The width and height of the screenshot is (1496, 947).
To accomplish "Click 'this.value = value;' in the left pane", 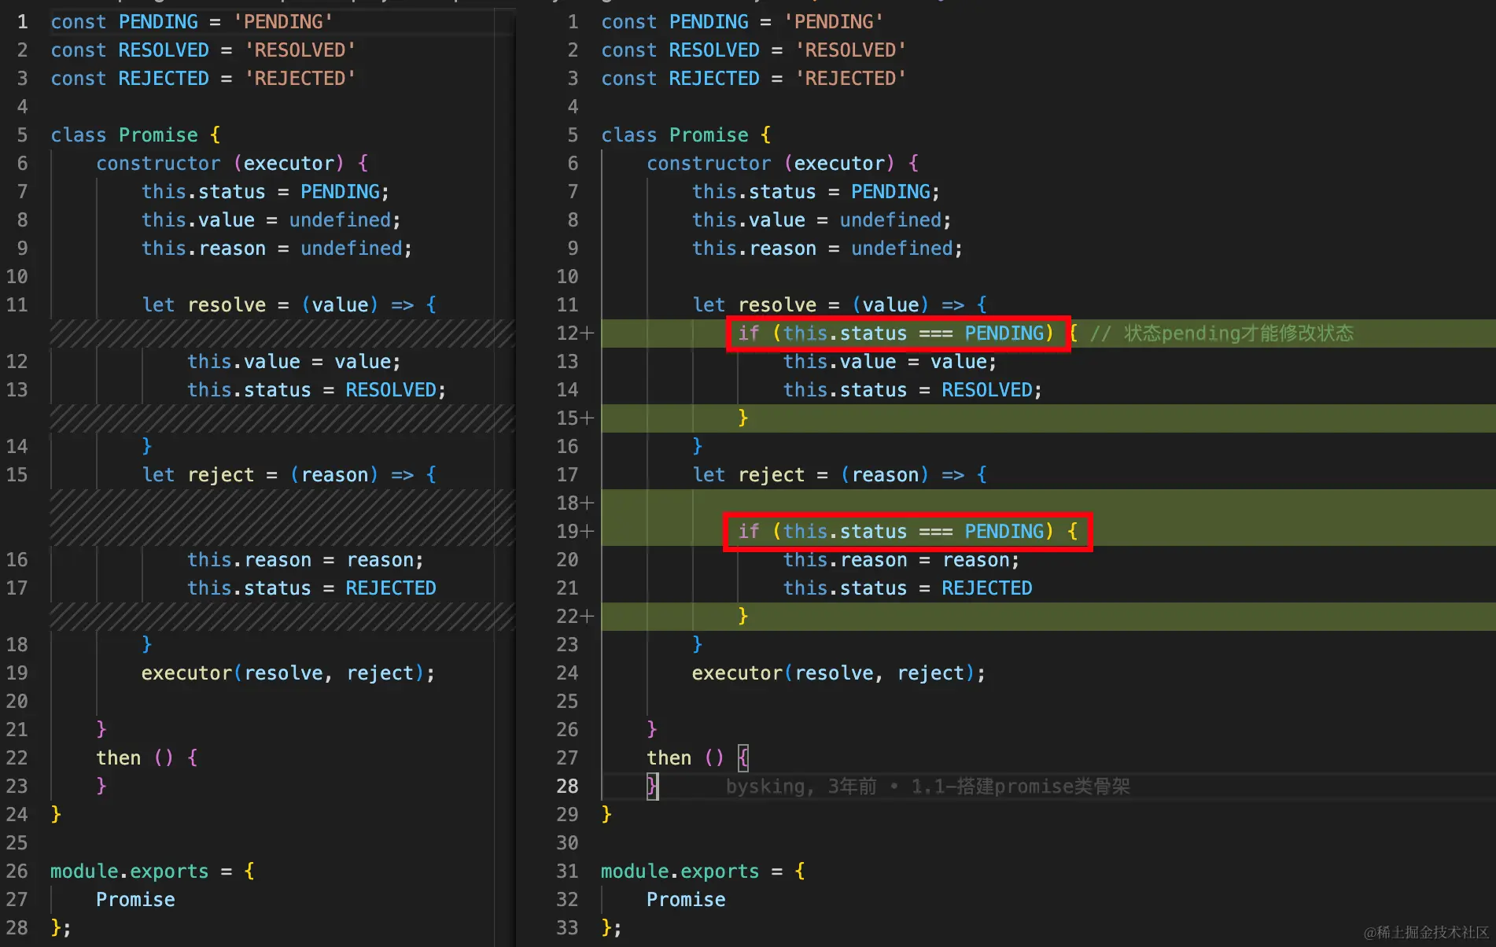I will coord(293,362).
